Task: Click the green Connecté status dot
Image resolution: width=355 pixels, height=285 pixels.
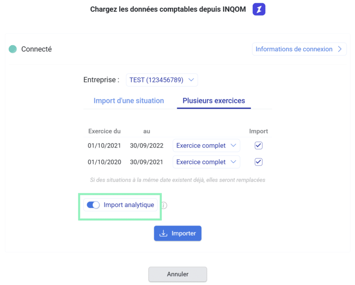Action: 13,49
